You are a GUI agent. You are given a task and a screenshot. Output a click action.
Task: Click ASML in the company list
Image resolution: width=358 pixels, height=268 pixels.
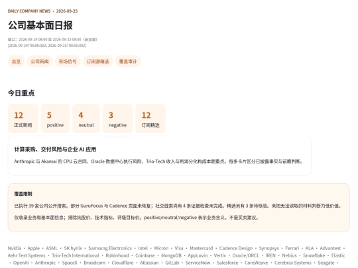[52, 248]
